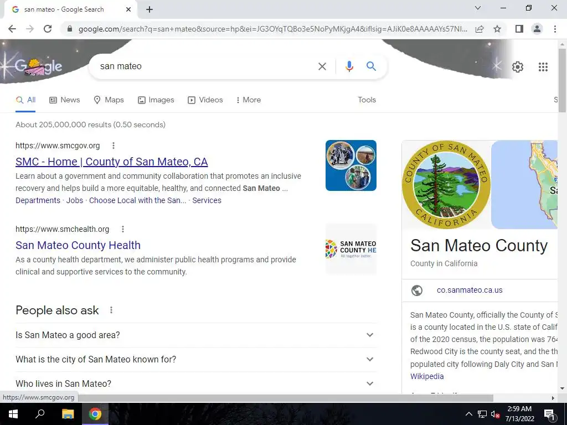Screen dimensions: 567x425
Task: Close the san mateo - Google Search tab
Action: pyautogui.click(x=128, y=9)
